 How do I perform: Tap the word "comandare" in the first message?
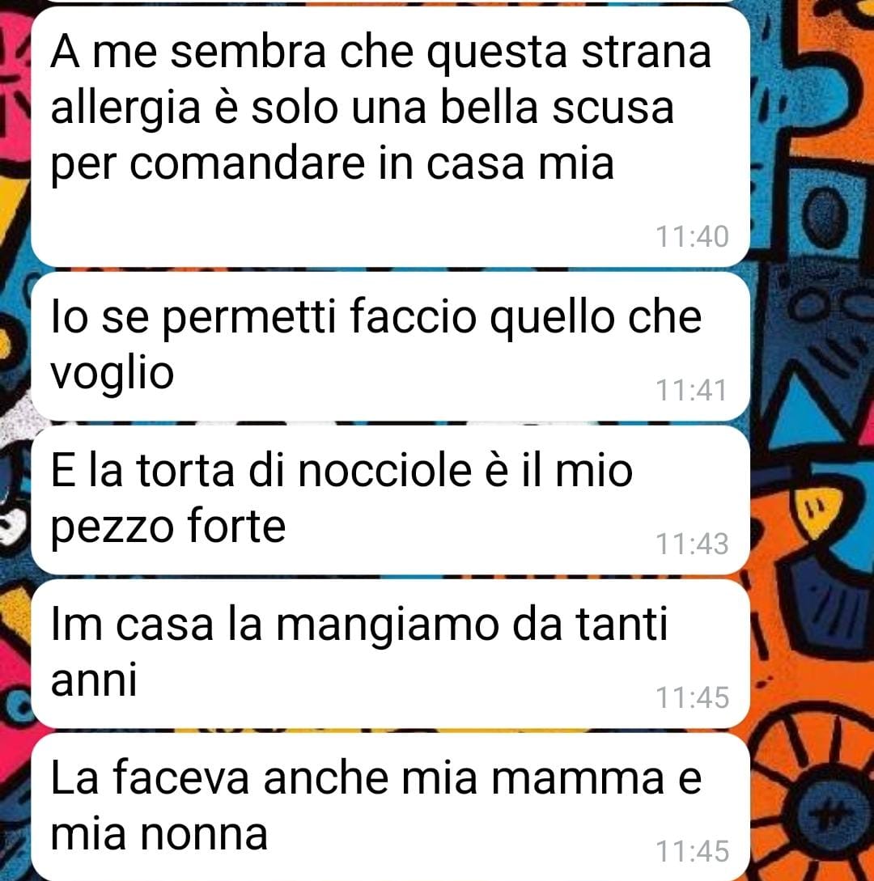(248, 163)
